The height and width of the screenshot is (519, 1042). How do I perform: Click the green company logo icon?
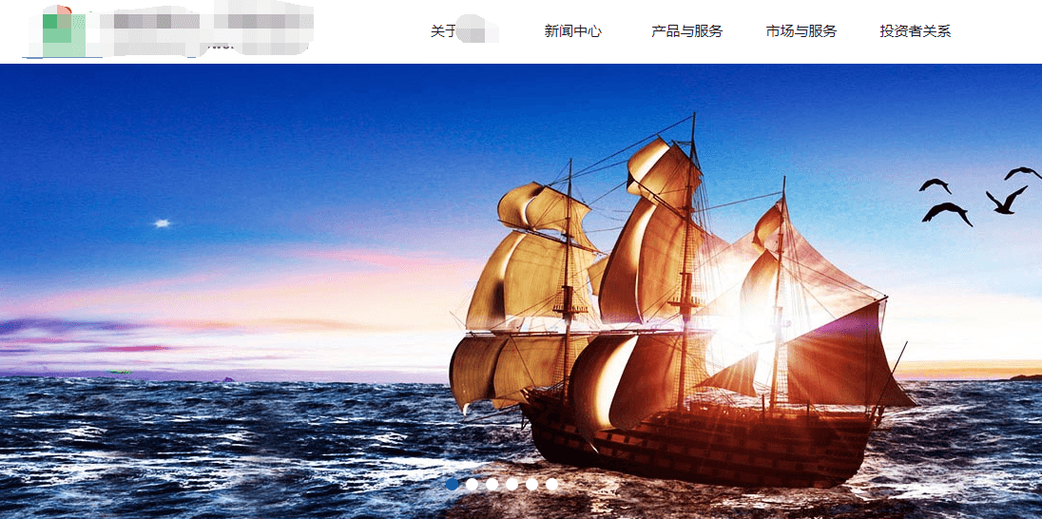tap(62, 31)
